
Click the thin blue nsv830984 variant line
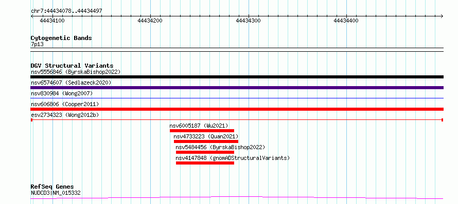click(237, 98)
